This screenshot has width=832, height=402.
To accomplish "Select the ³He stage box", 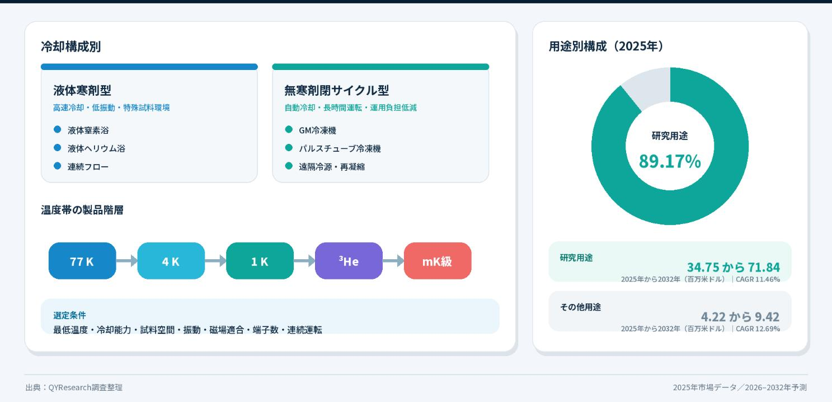I will tap(349, 261).
